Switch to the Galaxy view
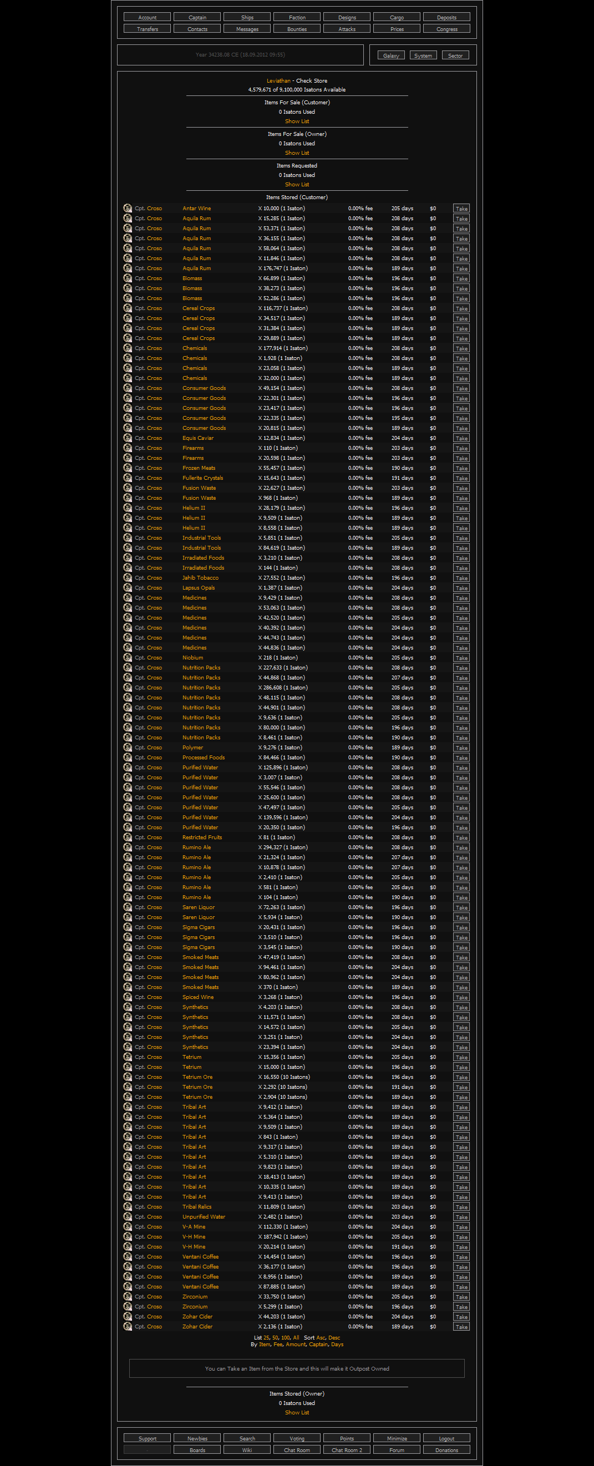 click(391, 56)
